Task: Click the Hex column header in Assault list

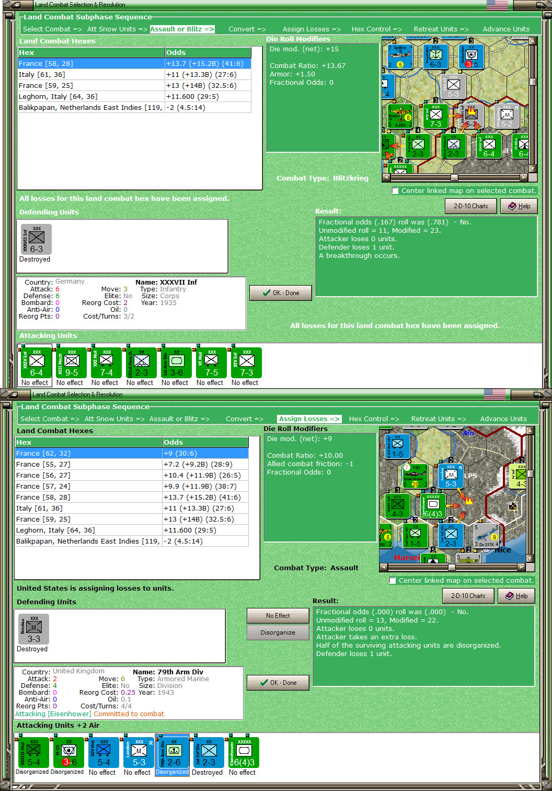Action: click(x=88, y=443)
